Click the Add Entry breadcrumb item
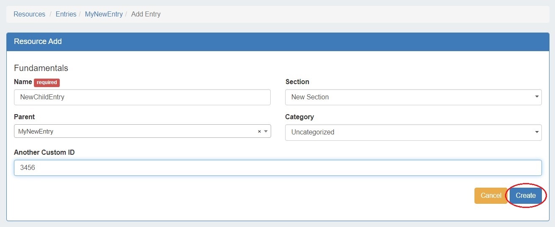555x227 pixels. (146, 14)
